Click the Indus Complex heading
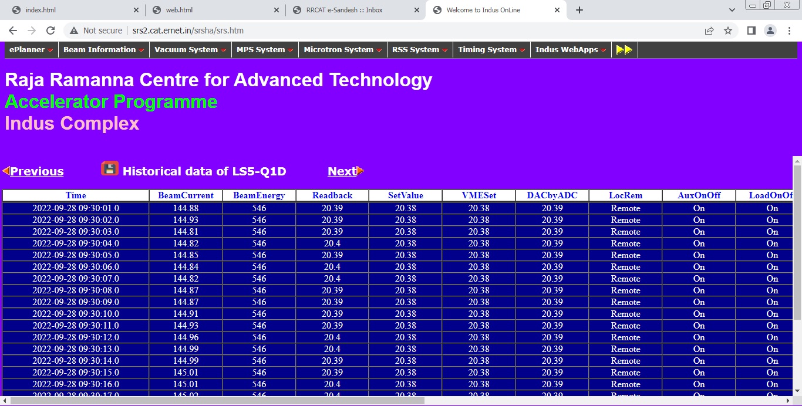 (x=72, y=123)
